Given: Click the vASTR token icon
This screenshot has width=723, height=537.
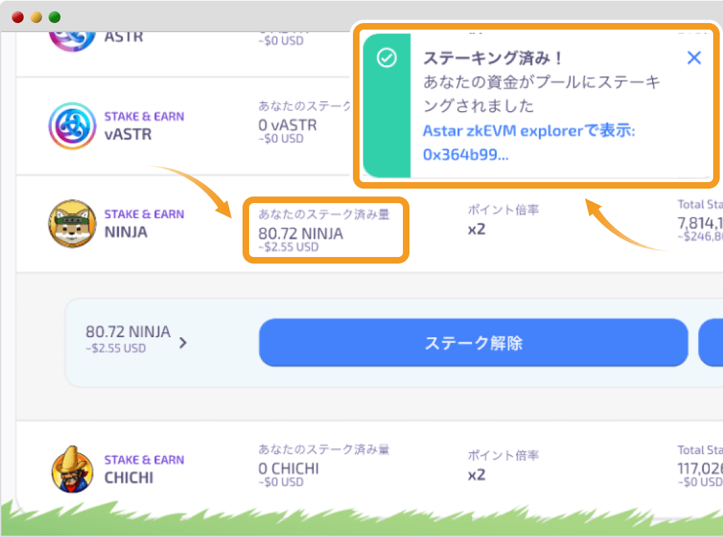Looking at the screenshot, I should tap(72, 126).
